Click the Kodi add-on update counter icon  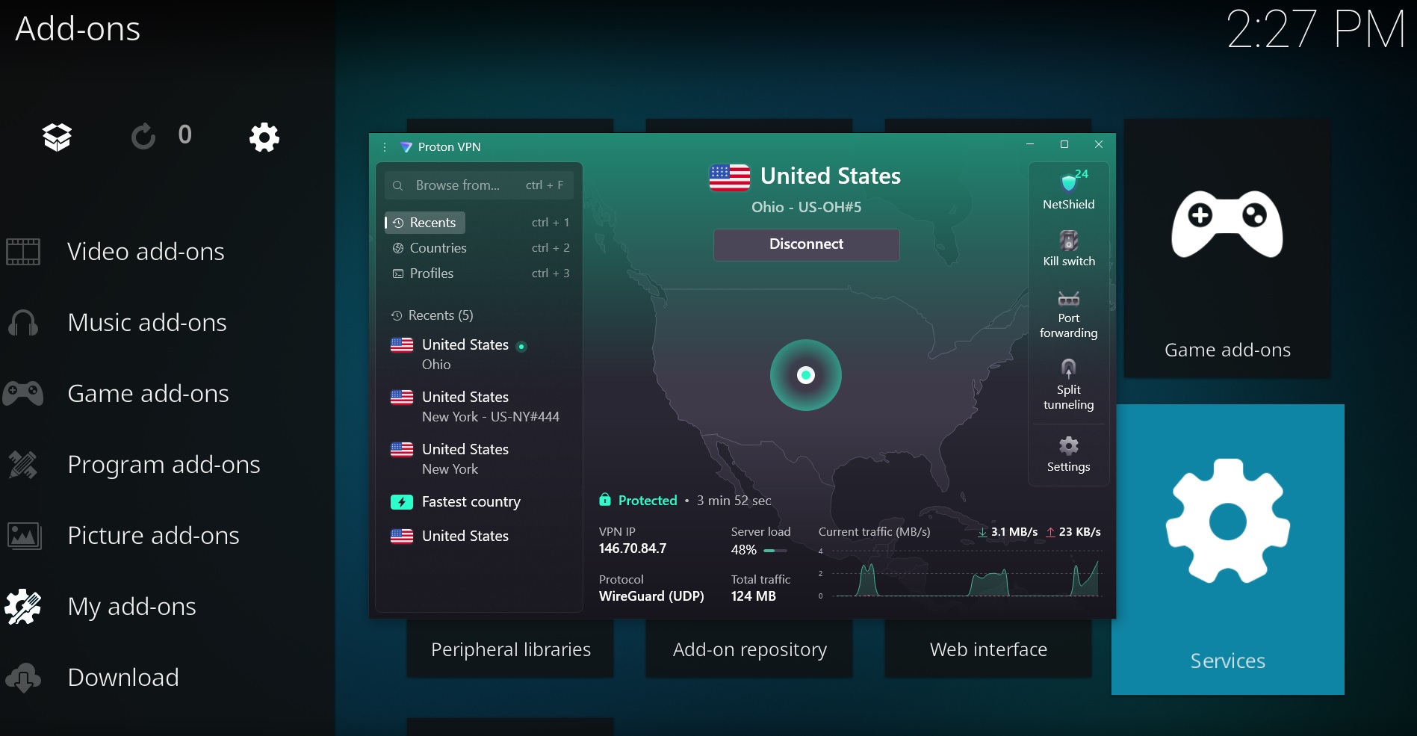(143, 137)
